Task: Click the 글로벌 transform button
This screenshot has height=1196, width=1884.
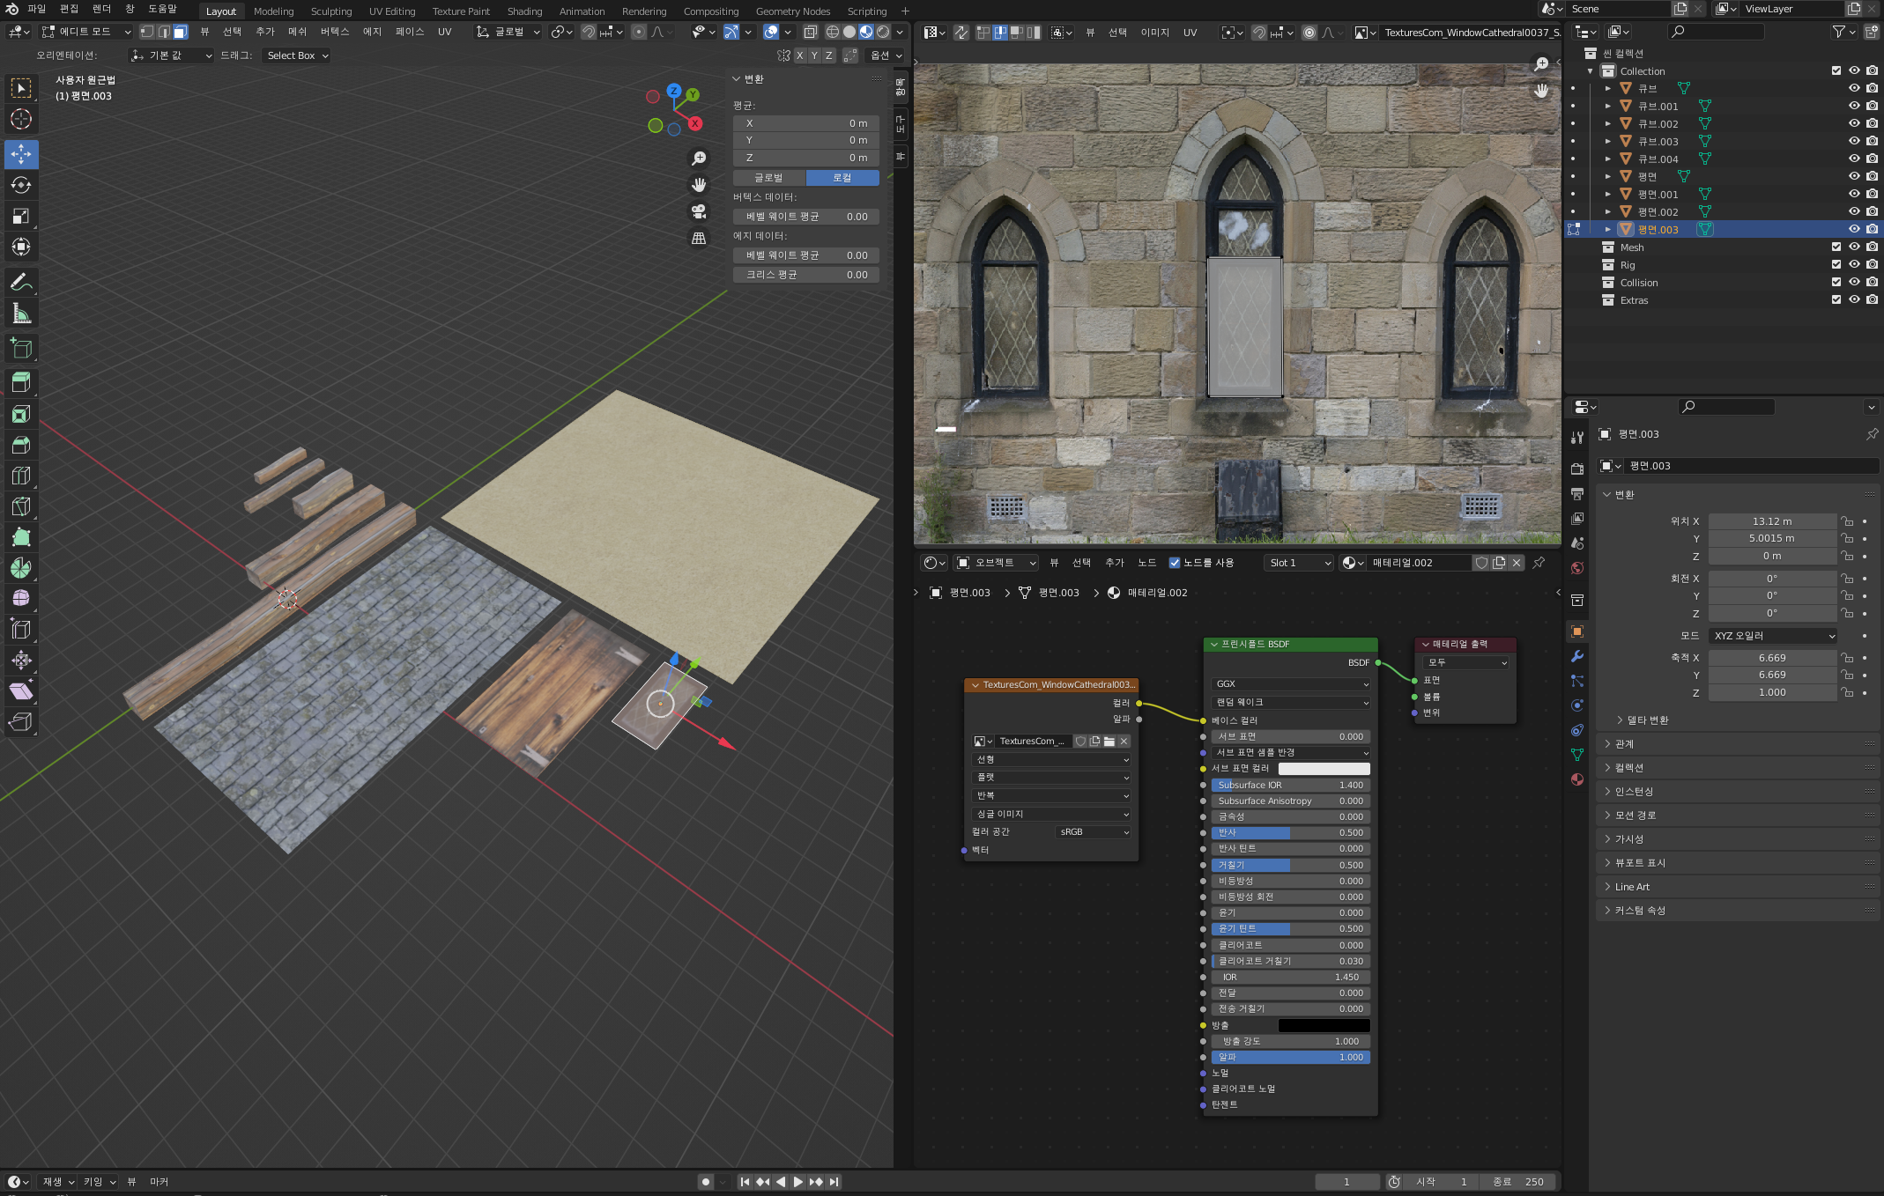Action: [x=768, y=178]
